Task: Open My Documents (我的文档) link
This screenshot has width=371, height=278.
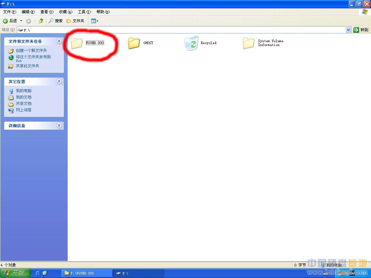Action: (24, 97)
